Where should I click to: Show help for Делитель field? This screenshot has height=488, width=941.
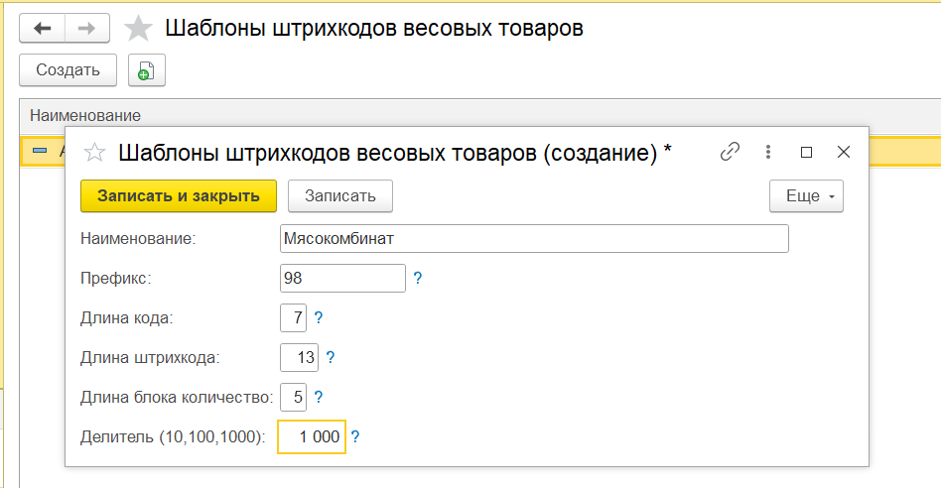[355, 436]
